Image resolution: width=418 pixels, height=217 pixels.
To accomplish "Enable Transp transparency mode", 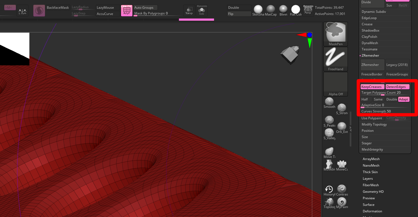I will tap(189, 10).
